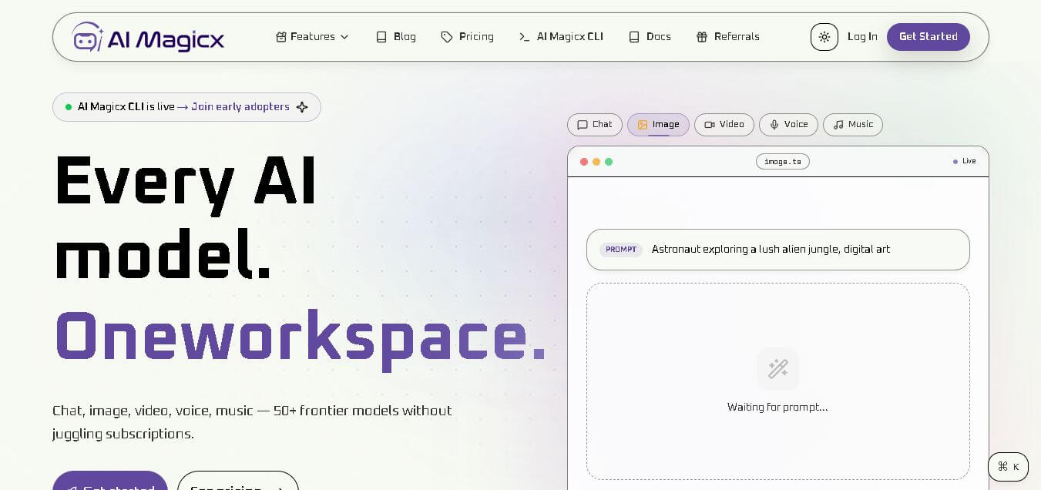
Task: Open the Blog page
Action: point(396,37)
